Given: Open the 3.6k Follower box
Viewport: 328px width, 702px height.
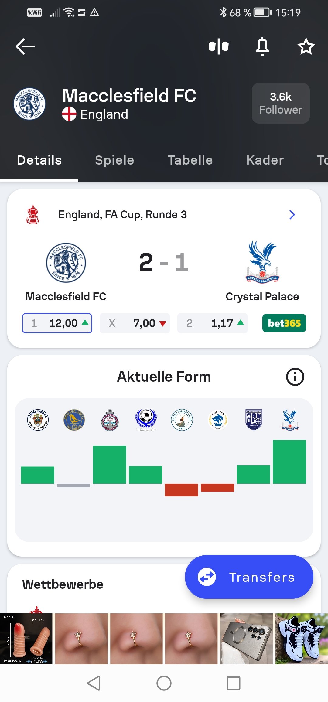Looking at the screenshot, I should [x=281, y=103].
